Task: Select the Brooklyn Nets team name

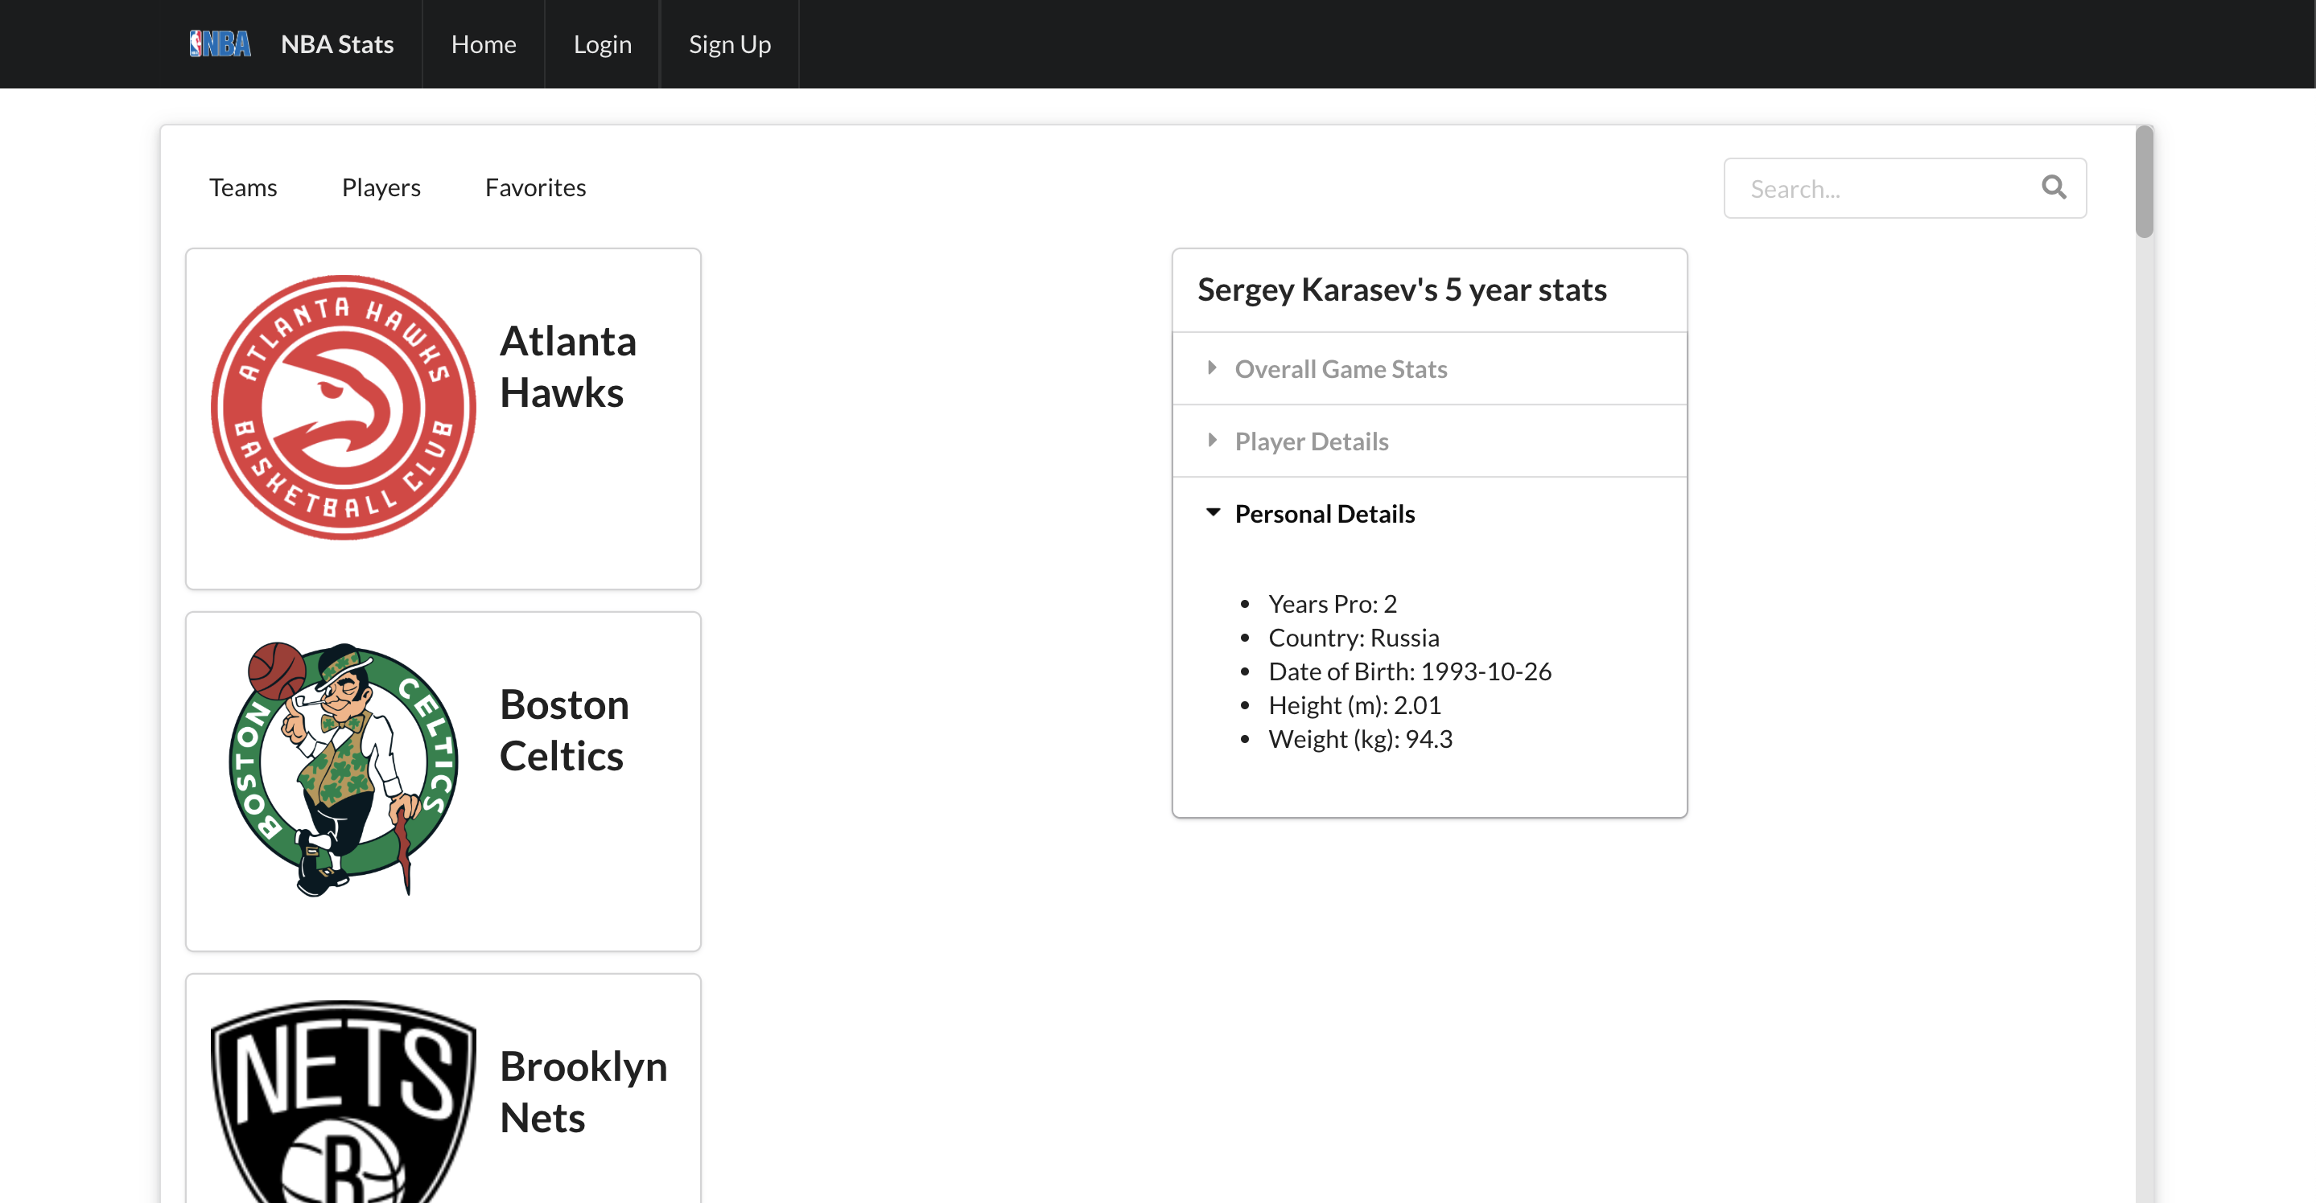Action: click(x=583, y=1091)
